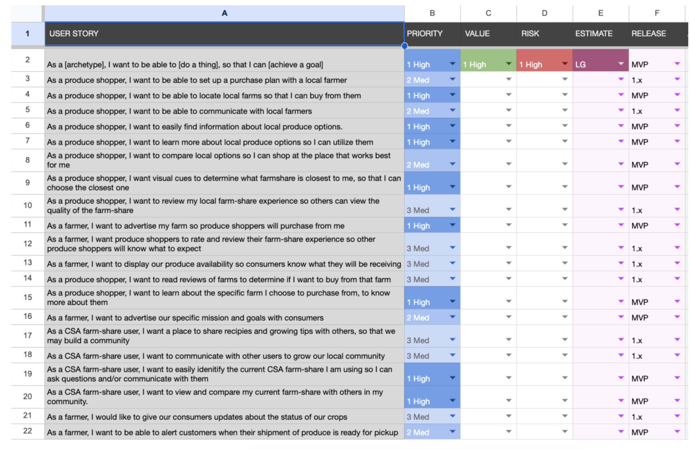Screen dimensions: 690x449
Task: Open the purple LG Estimate dropdown
Action: click(621, 64)
